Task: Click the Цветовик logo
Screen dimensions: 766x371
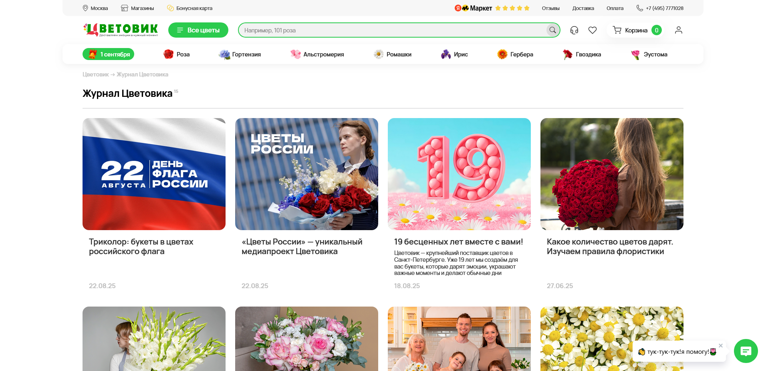Action: pos(121,30)
